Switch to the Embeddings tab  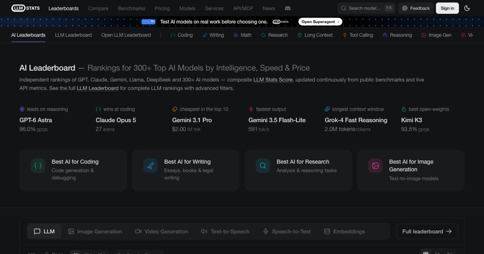[344, 232]
